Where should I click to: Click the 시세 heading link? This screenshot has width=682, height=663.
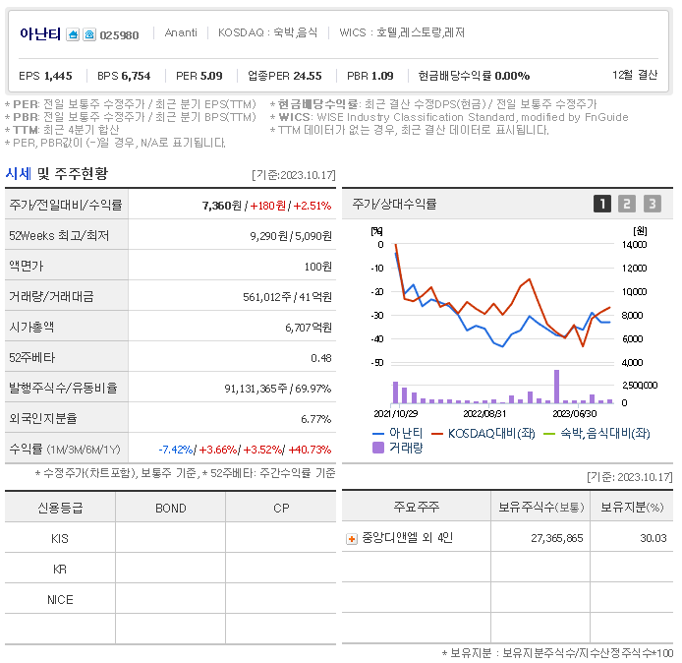click(x=19, y=174)
